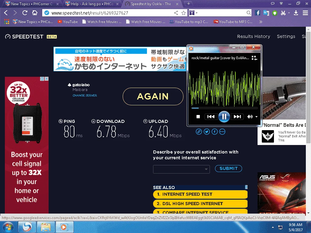Show hidden system tray icons
Image resolution: width=311 pixels, height=233 pixels.
(273, 227)
